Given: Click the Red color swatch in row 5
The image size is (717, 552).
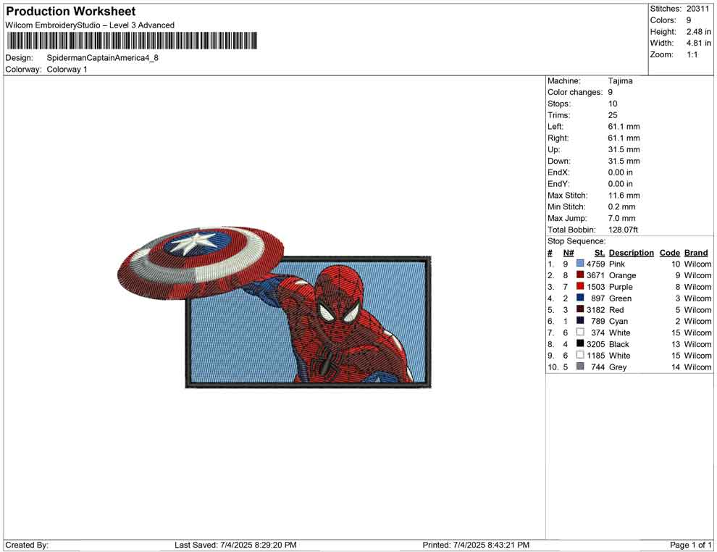Looking at the screenshot, I should pyautogui.click(x=580, y=309).
